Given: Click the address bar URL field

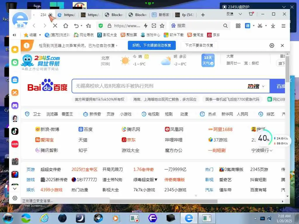Looking at the screenshot, I should click(x=127, y=26).
